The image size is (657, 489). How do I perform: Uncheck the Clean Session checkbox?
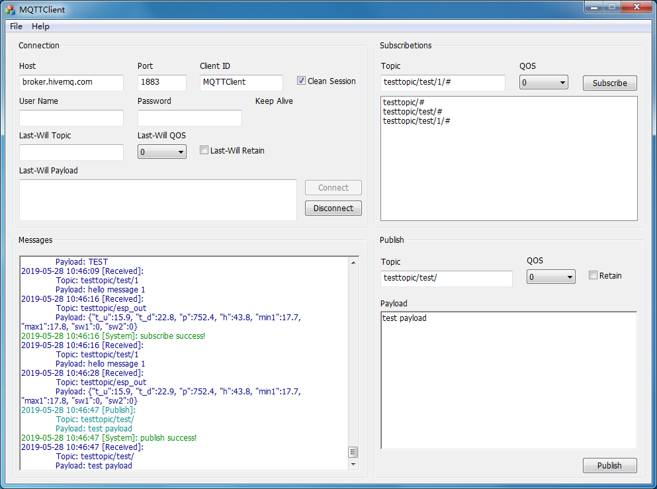301,81
